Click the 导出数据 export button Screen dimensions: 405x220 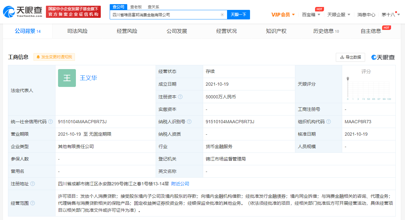coord(350,57)
